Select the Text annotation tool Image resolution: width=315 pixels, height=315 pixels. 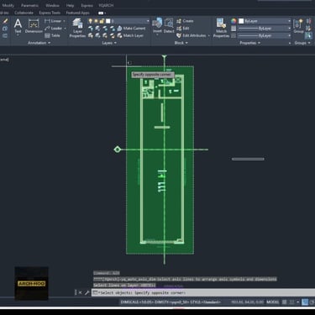18,27
